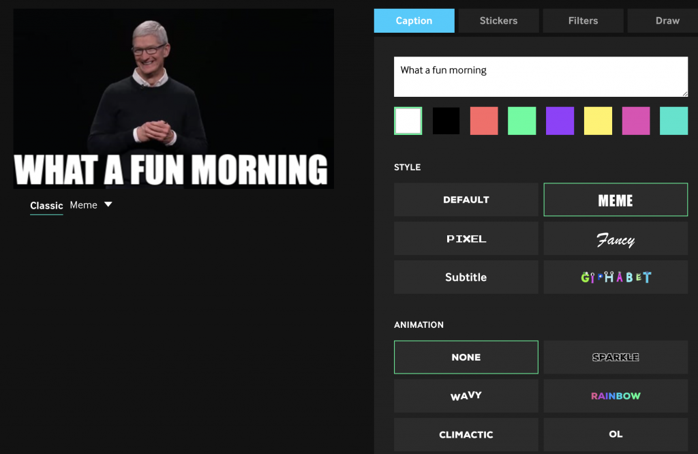This screenshot has height=454, width=698.
Task: Expand the Meme dropdown arrow below preview
Action: [108, 205]
